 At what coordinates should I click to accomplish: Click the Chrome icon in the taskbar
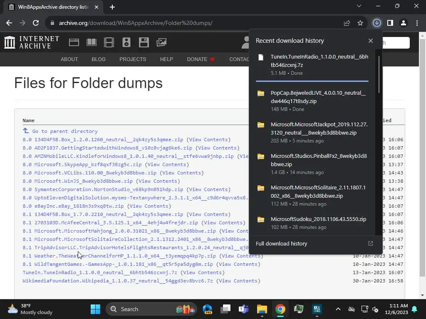(x=280, y=309)
